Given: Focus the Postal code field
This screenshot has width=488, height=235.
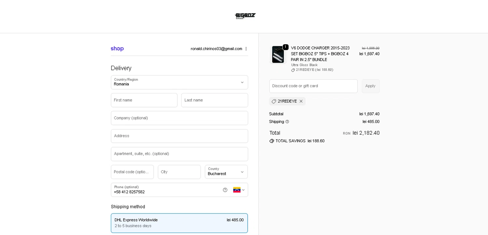Looking at the screenshot, I should (x=132, y=172).
